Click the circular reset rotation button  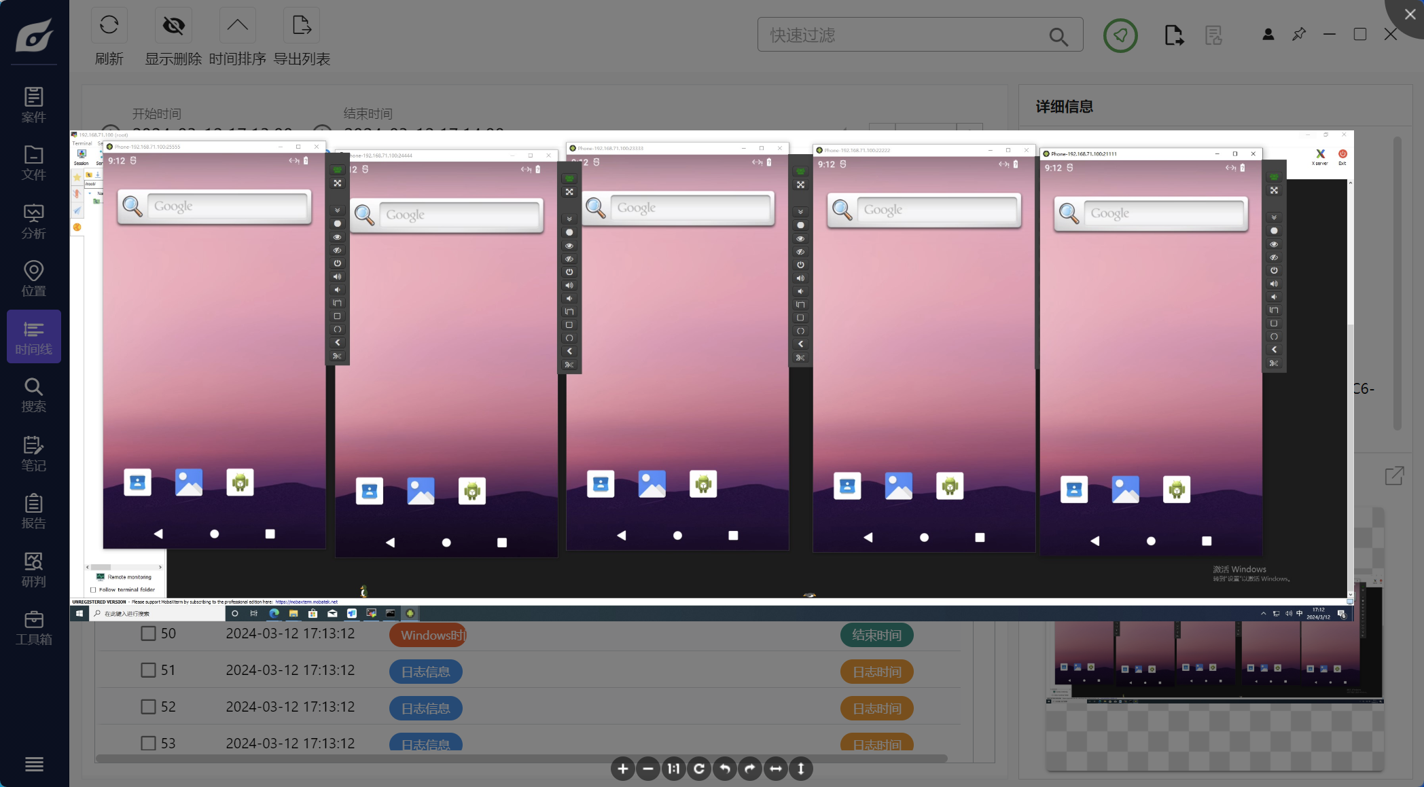point(699,769)
